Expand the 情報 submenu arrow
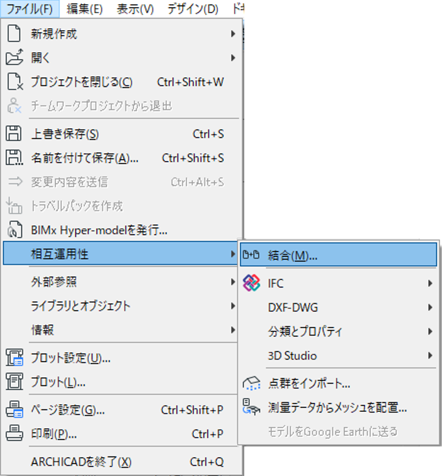Image resolution: width=442 pixels, height=476 pixels. tap(233, 329)
